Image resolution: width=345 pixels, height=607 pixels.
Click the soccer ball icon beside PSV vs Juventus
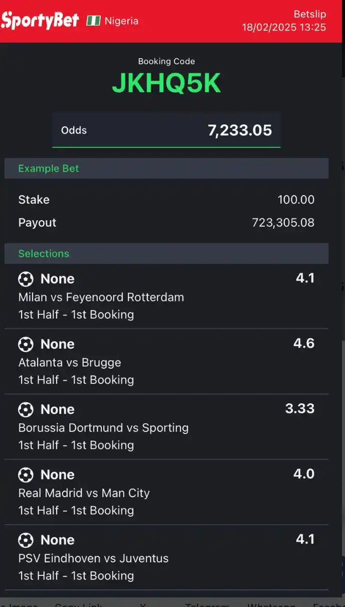(25, 540)
